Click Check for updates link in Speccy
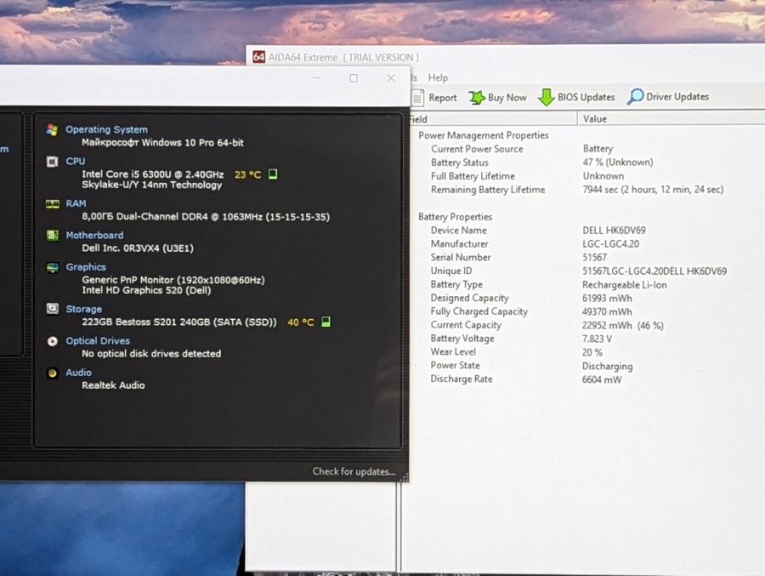 [x=354, y=471]
